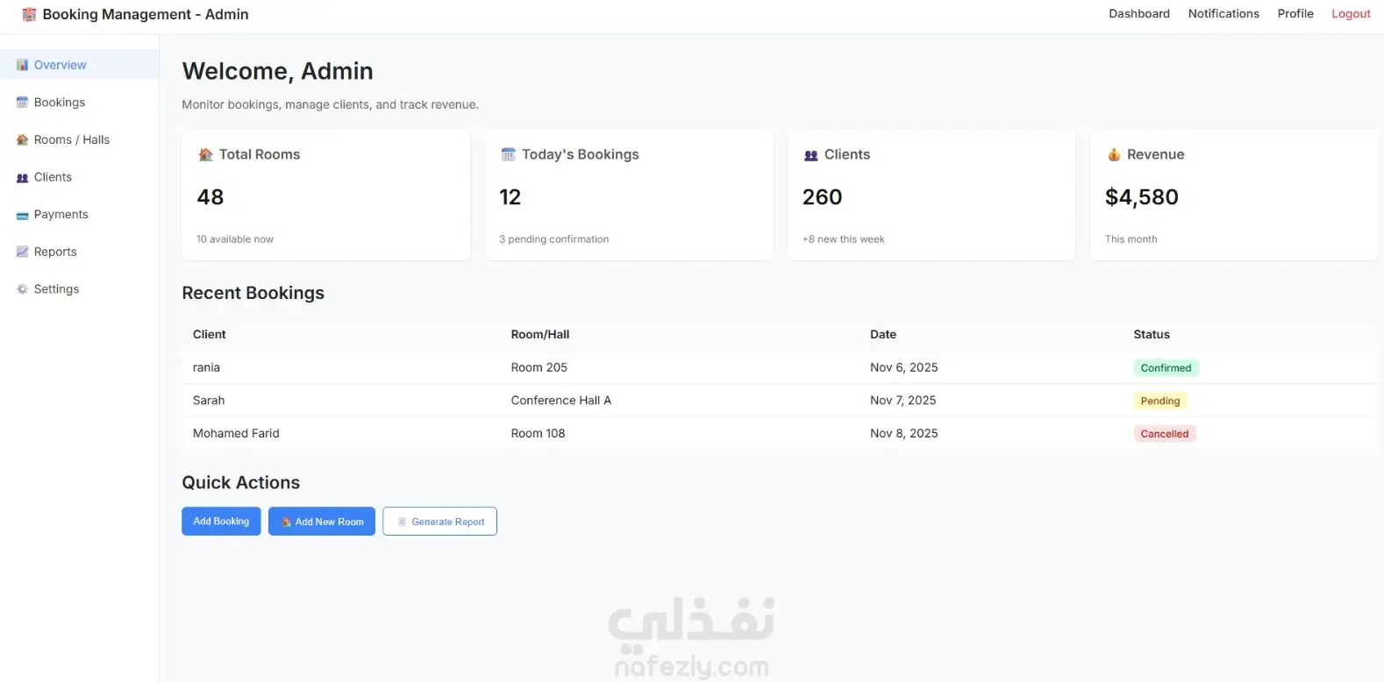Click the Settings gear icon in sidebar

pyautogui.click(x=22, y=289)
